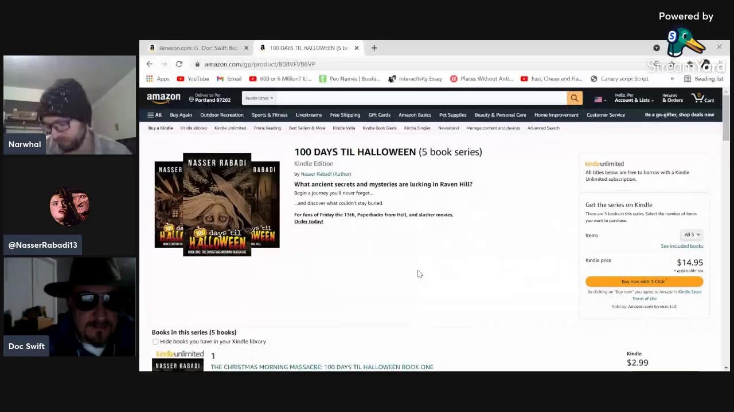
Task: Click the browser reload page icon
Action: point(179,64)
